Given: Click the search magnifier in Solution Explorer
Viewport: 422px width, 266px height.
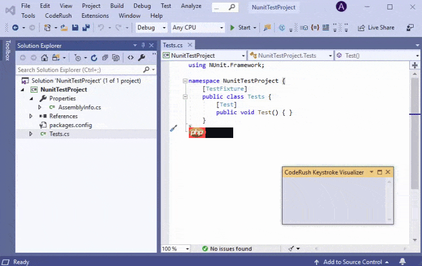Looking at the screenshot, I should 147,70.
